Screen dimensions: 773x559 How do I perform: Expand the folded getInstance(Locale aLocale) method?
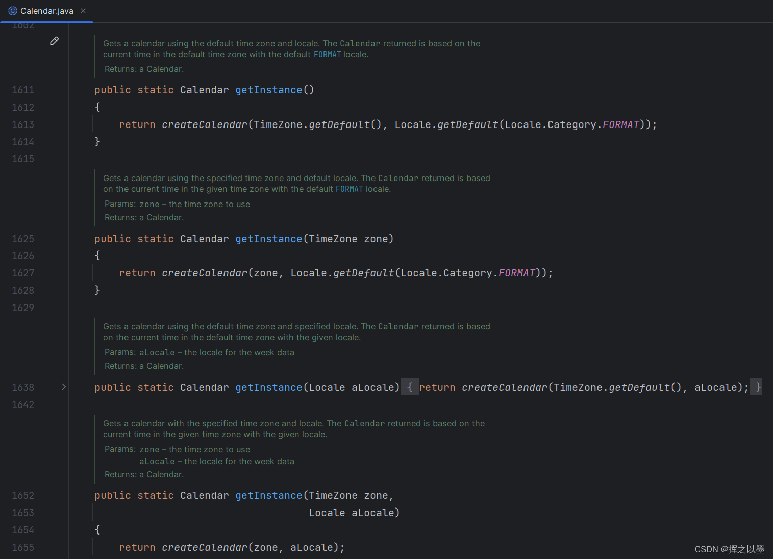64,387
